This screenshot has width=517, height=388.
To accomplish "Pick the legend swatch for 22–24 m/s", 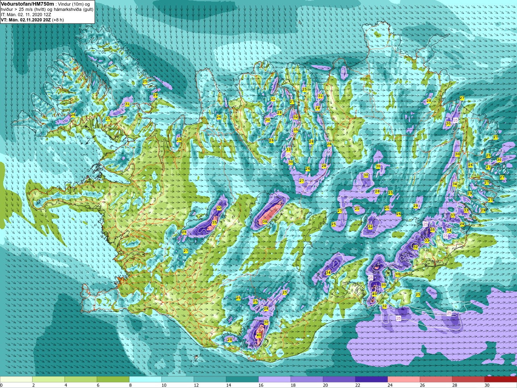I will pos(372,380).
